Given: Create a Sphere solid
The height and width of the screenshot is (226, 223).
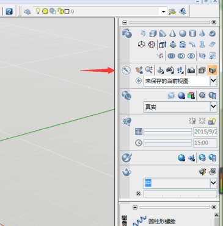Looking at the screenshot, I should 183,34.
